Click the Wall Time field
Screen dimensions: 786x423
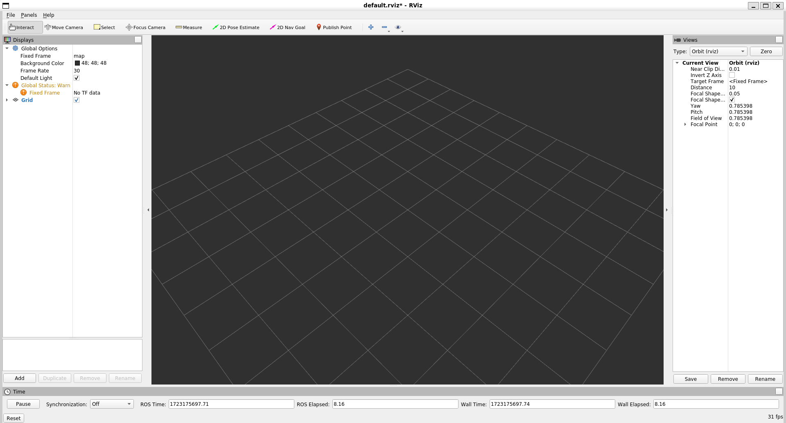pos(552,404)
